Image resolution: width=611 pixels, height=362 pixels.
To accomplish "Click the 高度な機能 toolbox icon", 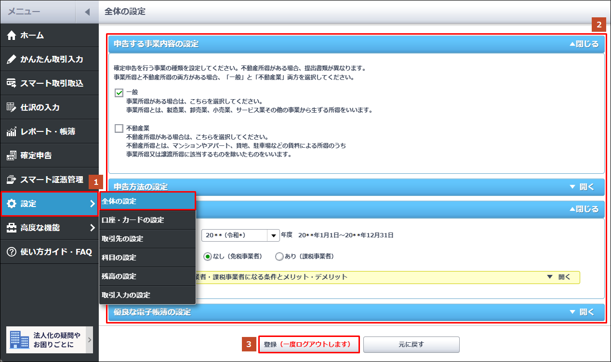I will click(12, 228).
